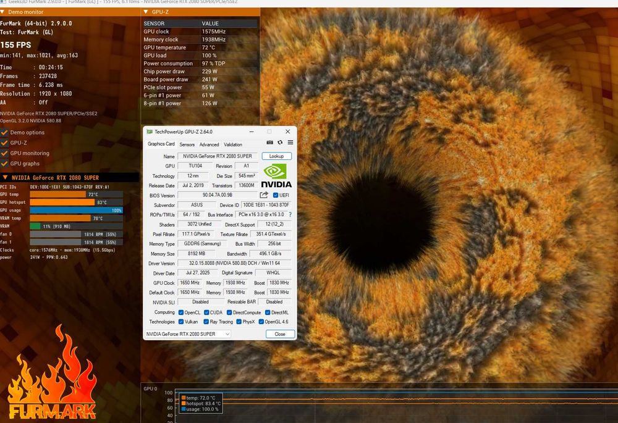The width and height of the screenshot is (618, 423).
Task: Open the GPU-Z hamburger menu
Action: [290, 143]
